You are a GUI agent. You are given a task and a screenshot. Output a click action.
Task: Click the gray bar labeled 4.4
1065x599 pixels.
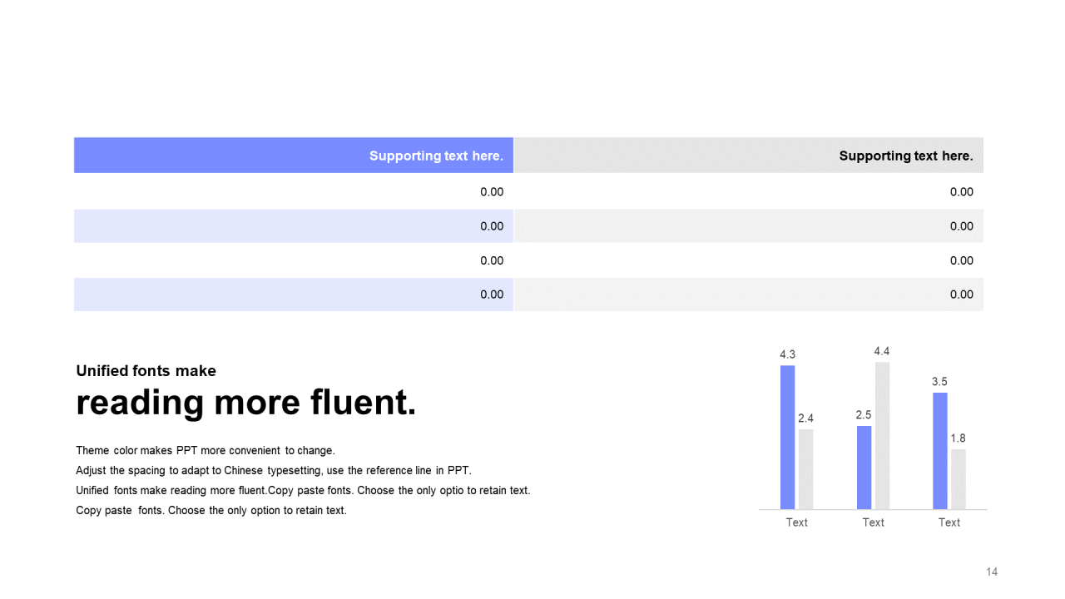[882, 435]
